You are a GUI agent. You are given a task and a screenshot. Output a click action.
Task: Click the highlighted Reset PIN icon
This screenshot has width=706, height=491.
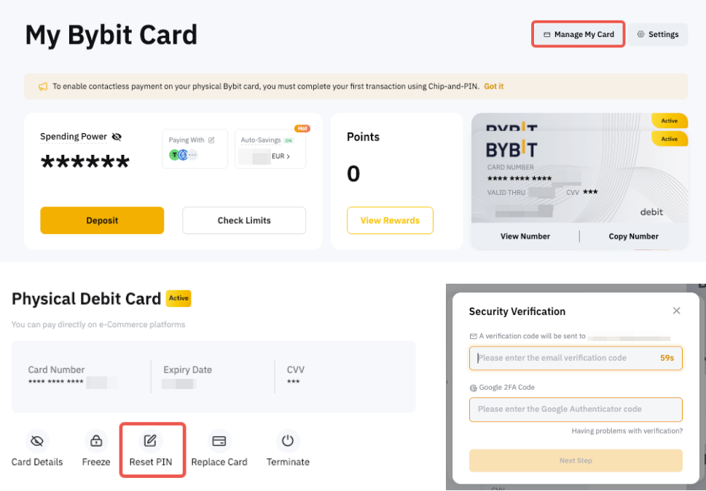click(152, 440)
